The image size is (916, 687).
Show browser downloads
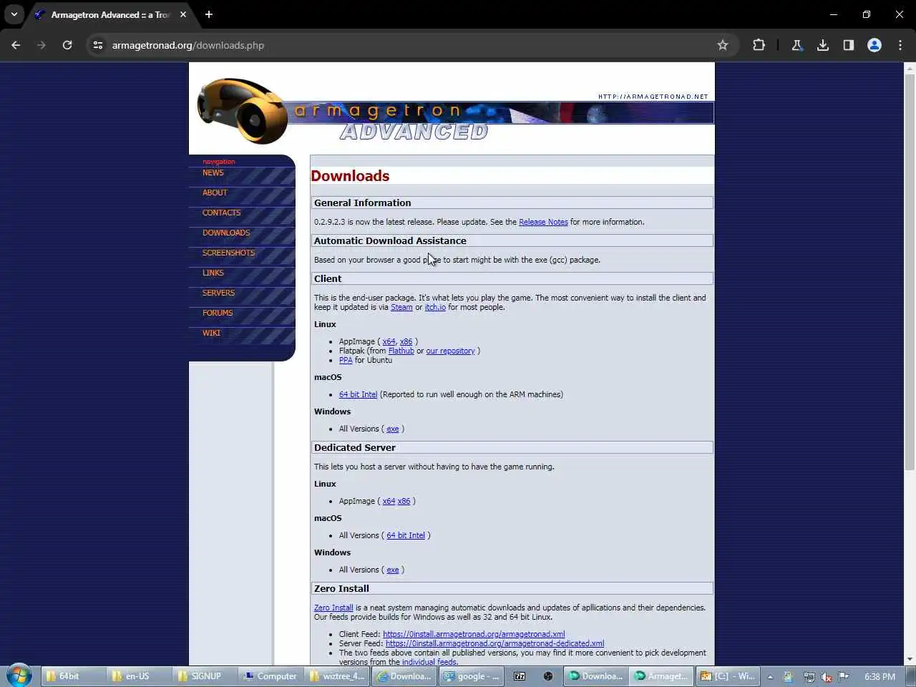[x=823, y=45]
